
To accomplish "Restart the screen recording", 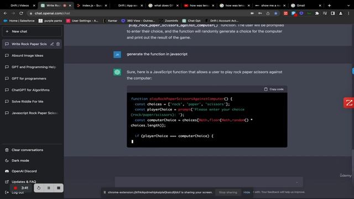I will tap(39, 188).
